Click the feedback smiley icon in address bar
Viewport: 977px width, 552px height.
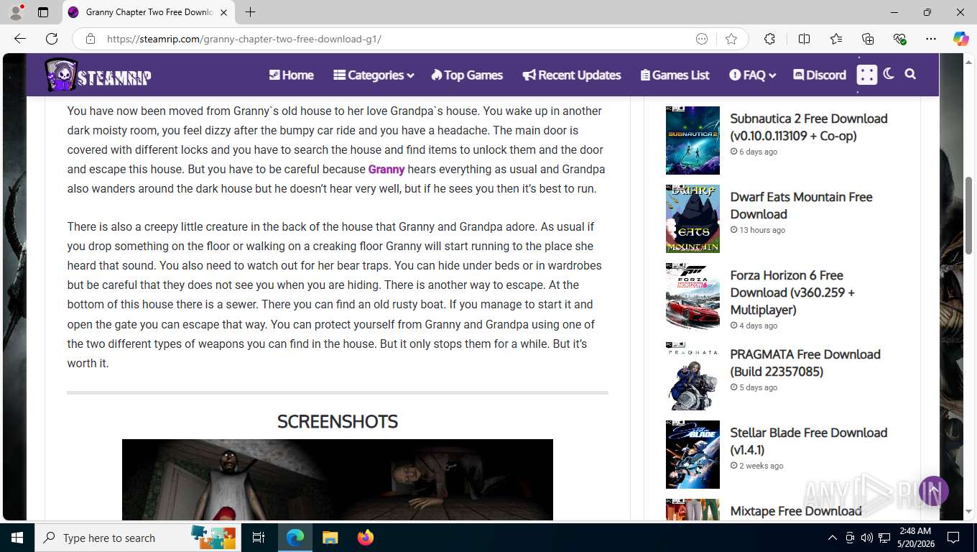pos(702,39)
